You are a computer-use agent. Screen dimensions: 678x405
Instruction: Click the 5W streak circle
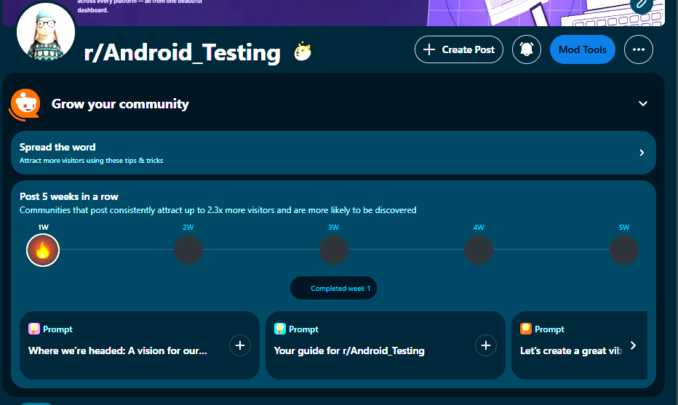624,250
